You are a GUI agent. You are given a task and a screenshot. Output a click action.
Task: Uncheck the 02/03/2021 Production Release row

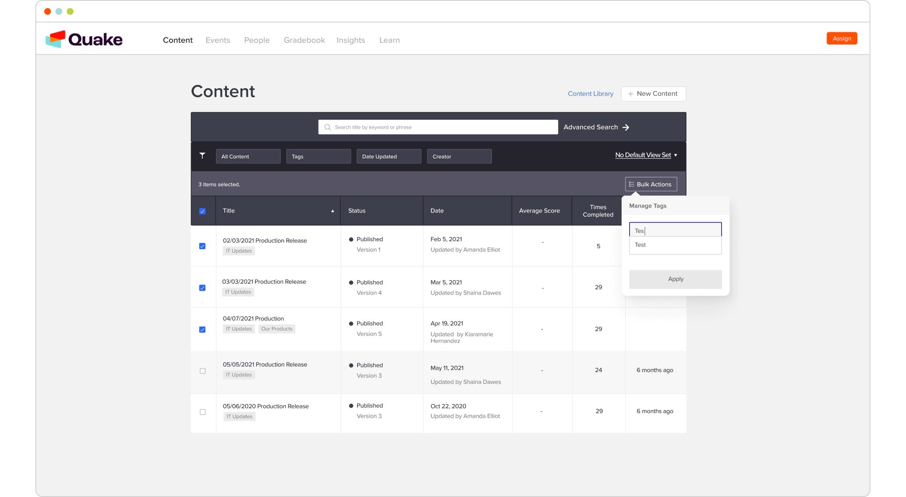coord(202,246)
